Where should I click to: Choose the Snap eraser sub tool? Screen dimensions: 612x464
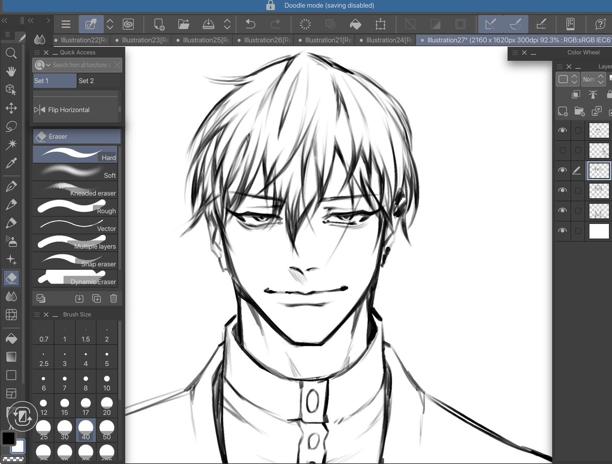tap(75, 261)
